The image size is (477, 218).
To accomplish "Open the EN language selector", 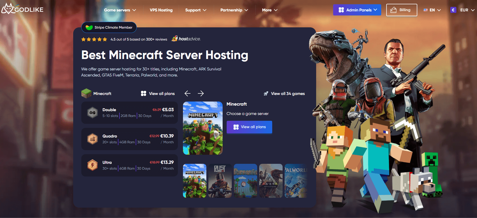I will 432,10.
